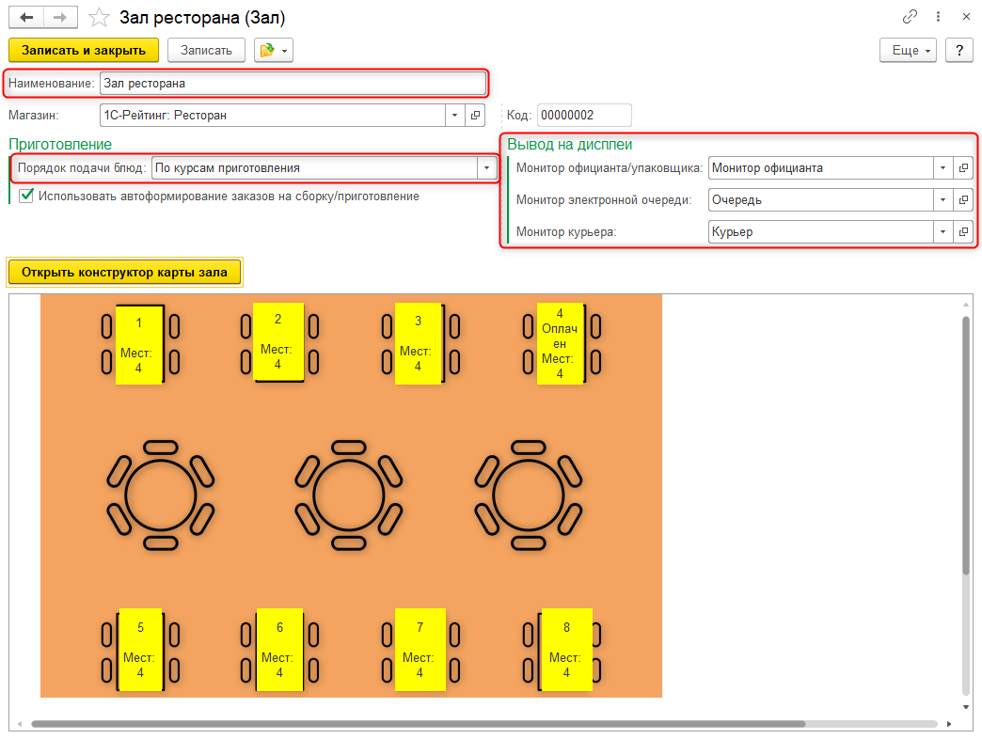
Task: Add form to favorites with star icon
Action: [x=98, y=18]
